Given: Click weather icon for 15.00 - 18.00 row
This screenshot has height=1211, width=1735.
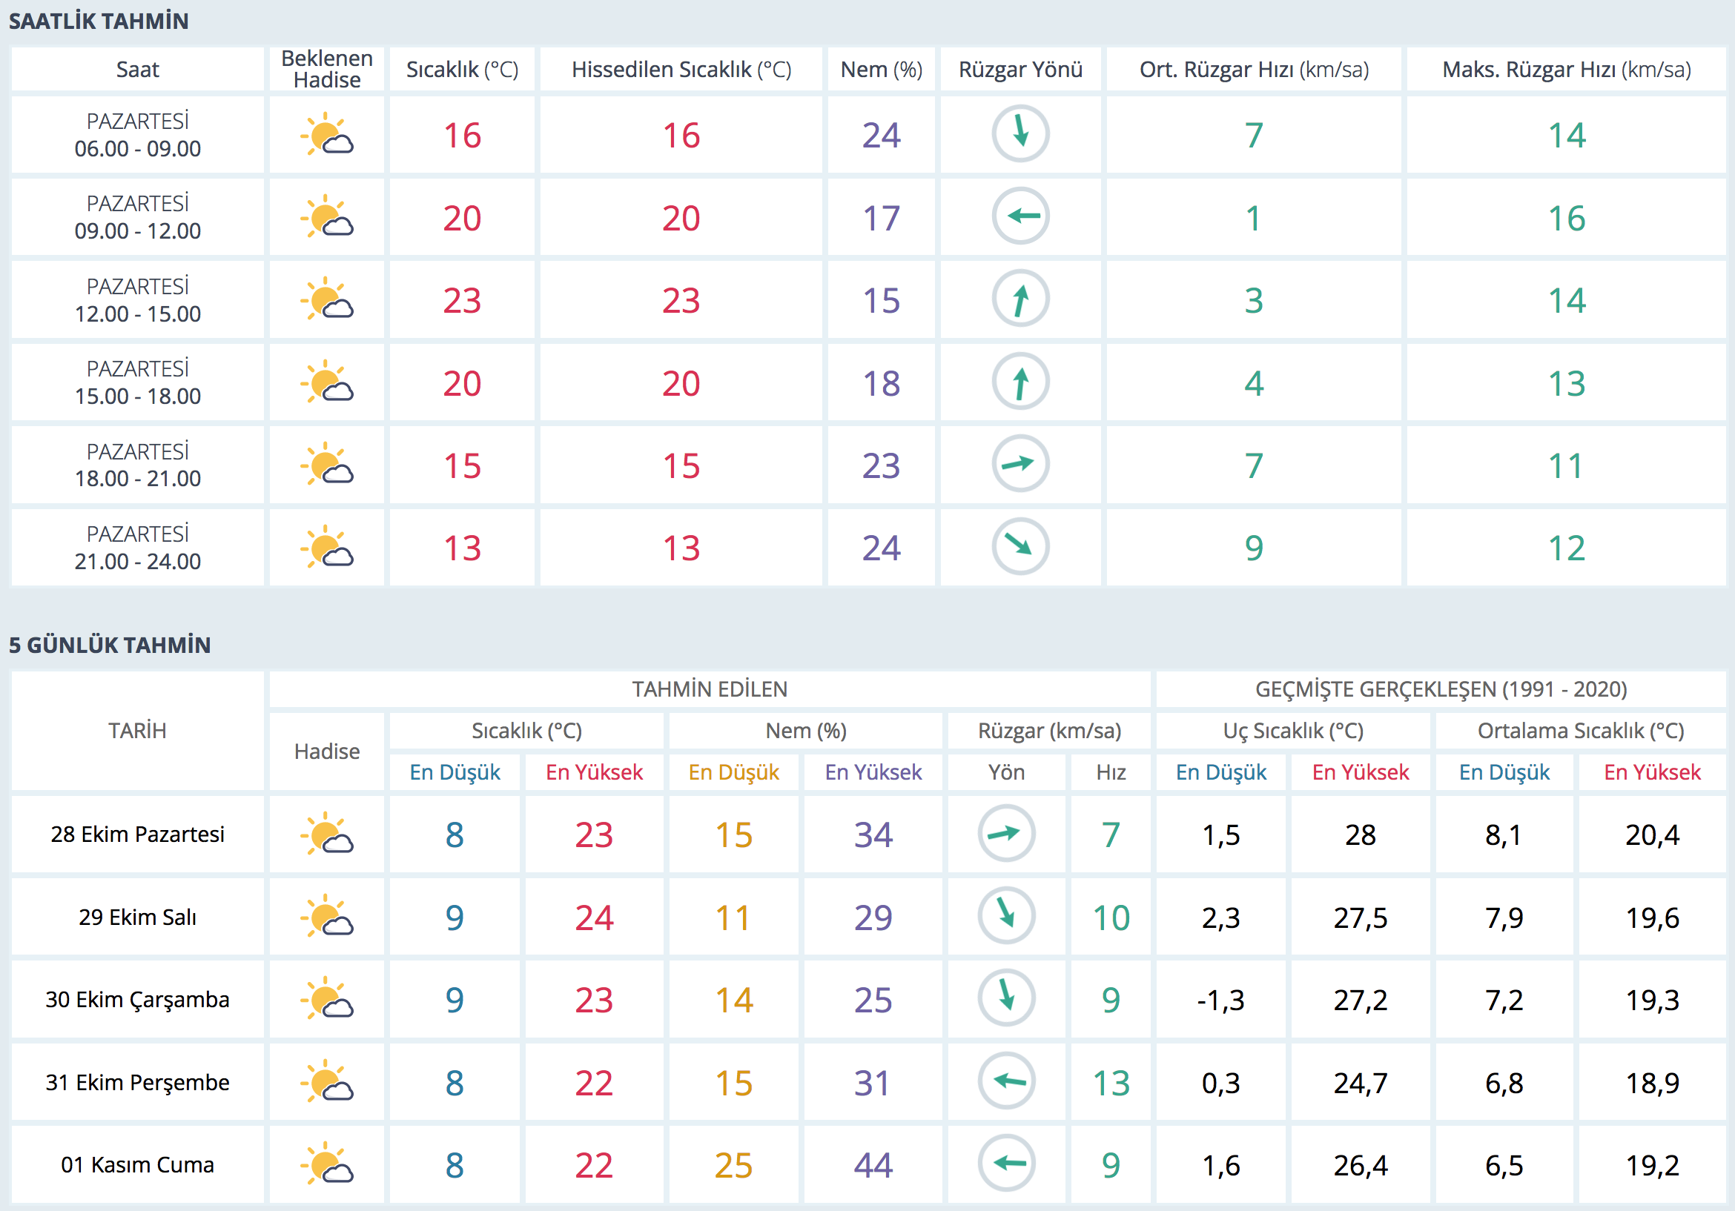Looking at the screenshot, I should click(x=326, y=382).
